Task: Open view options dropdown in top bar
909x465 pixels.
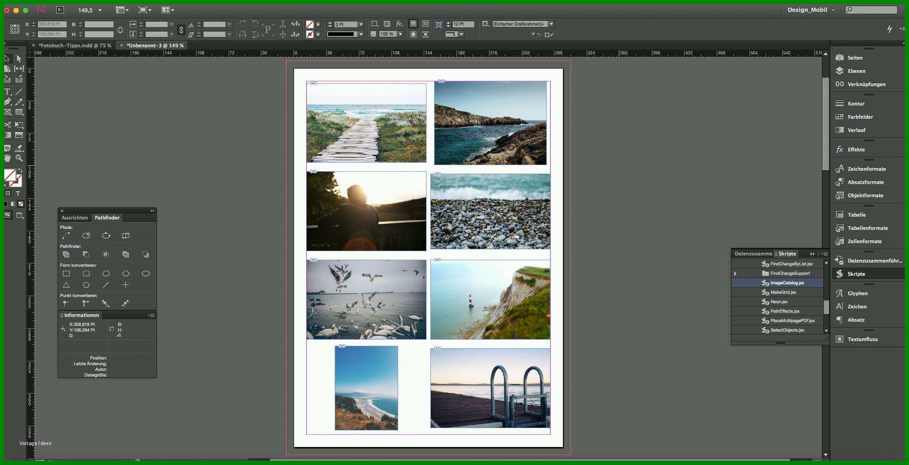Action: tap(123, 9)
